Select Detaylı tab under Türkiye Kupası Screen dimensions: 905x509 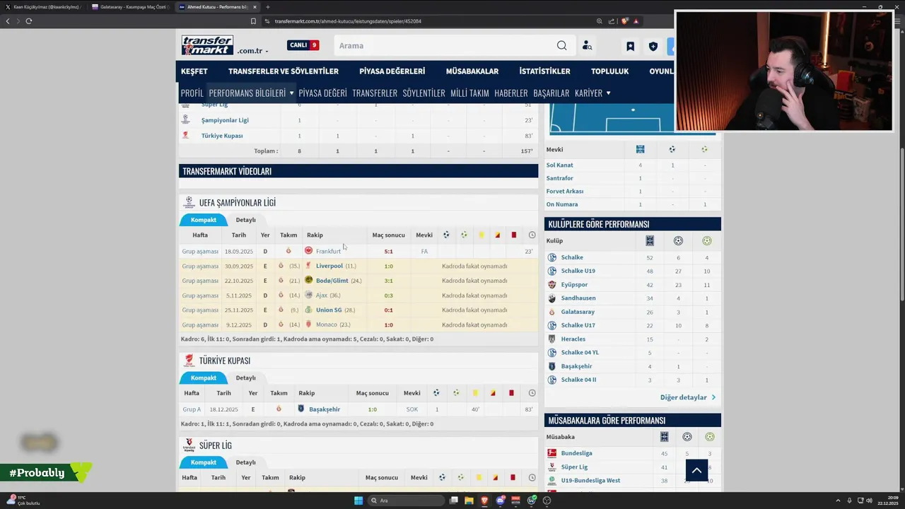tap(245, 378)
